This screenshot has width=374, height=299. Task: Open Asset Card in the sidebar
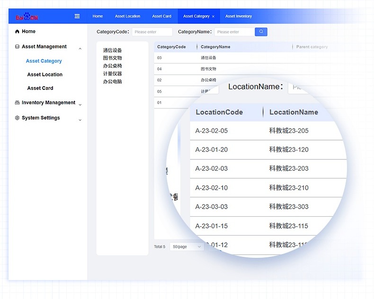[40, 88]
